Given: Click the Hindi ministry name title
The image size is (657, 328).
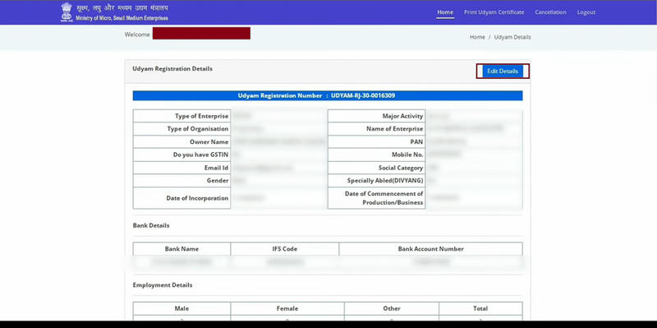Looking at the screenshot, I should coord(122,8).
